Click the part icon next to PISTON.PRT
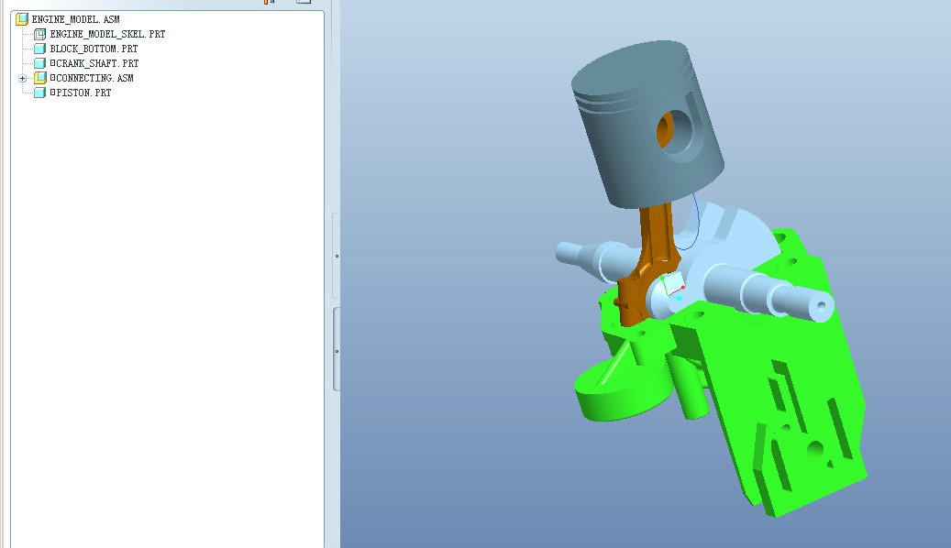 point(40,93)
